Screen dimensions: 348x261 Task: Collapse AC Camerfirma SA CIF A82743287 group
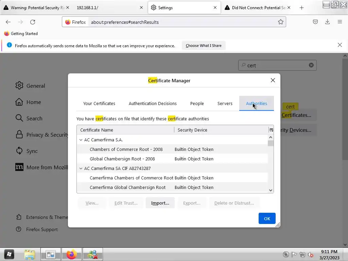click(81, 169)
